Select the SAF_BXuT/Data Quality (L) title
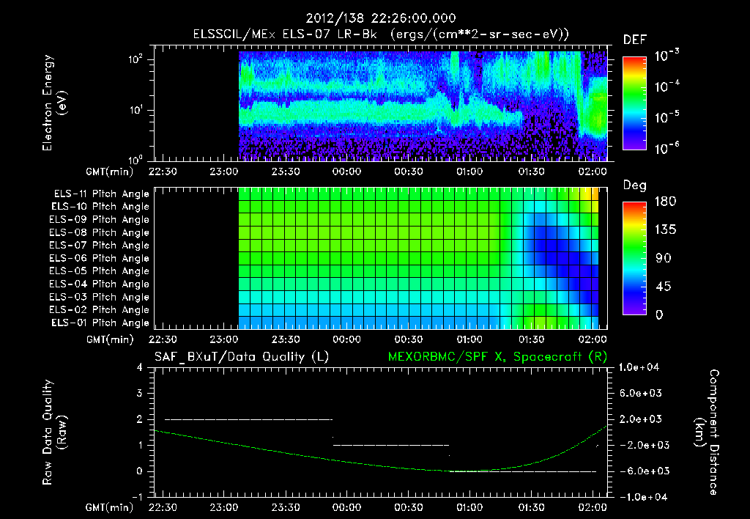 (242, 357)
